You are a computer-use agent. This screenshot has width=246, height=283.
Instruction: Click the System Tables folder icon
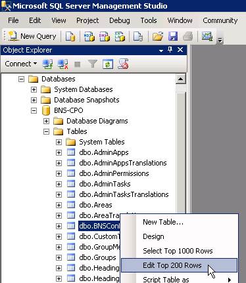click(x=70, y=142)
